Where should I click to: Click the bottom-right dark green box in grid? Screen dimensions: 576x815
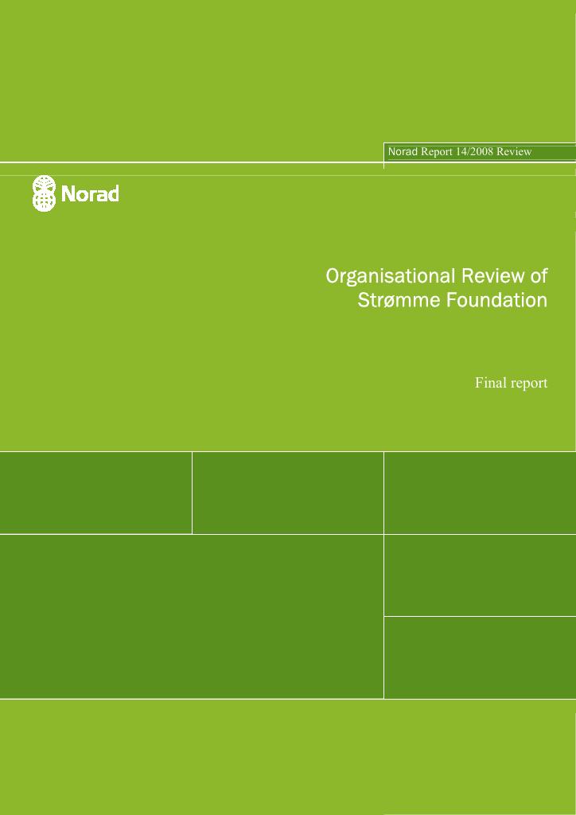pos(480,657)
